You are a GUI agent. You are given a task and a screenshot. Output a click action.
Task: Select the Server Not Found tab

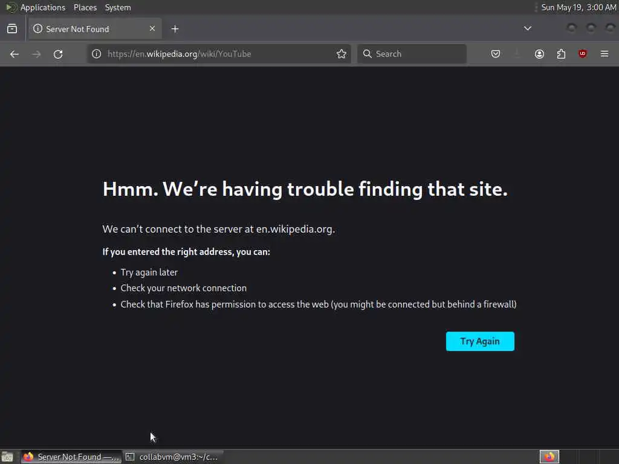pos(95,29)
